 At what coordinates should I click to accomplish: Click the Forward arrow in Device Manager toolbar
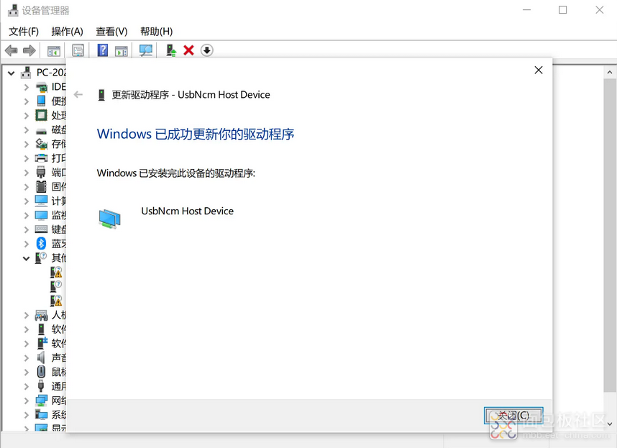pyautogui.click(x=29, y=50)
